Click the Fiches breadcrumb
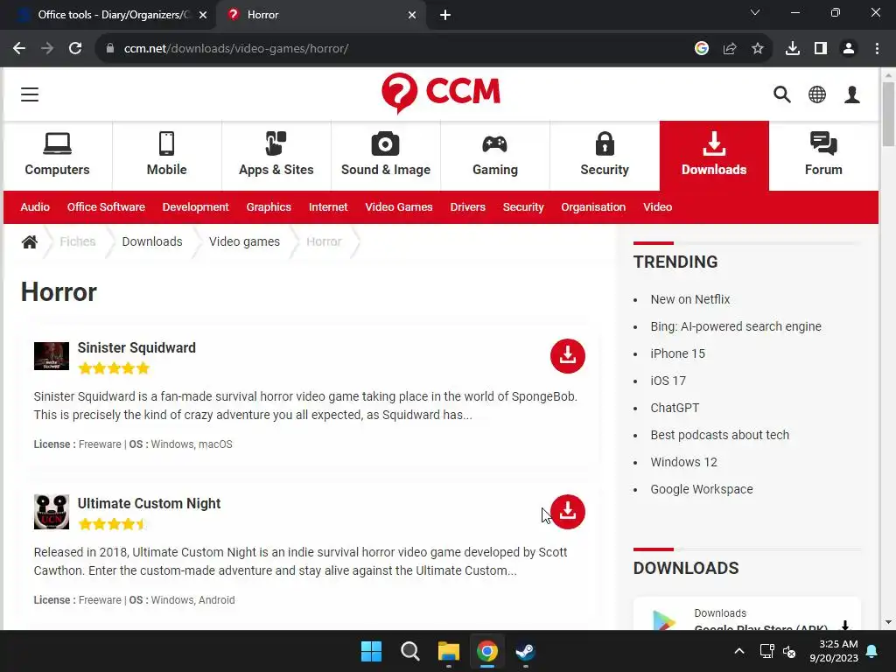 click(x=78, y=241)
